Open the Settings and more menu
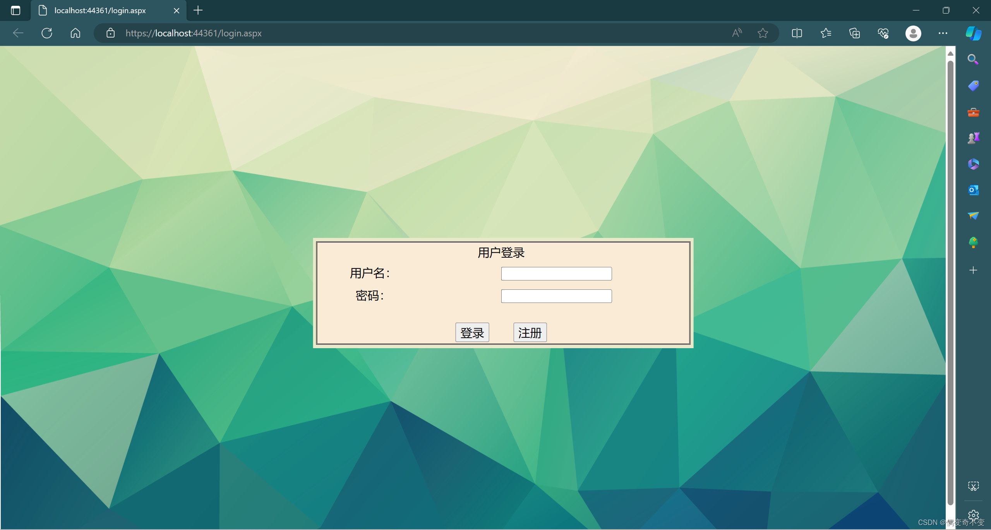The width and height of the screenshot is (991, 530). pos(943,33)
